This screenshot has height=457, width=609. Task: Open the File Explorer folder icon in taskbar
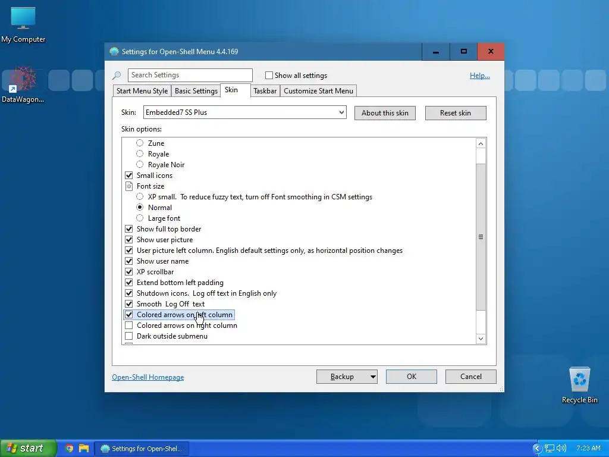84,448
